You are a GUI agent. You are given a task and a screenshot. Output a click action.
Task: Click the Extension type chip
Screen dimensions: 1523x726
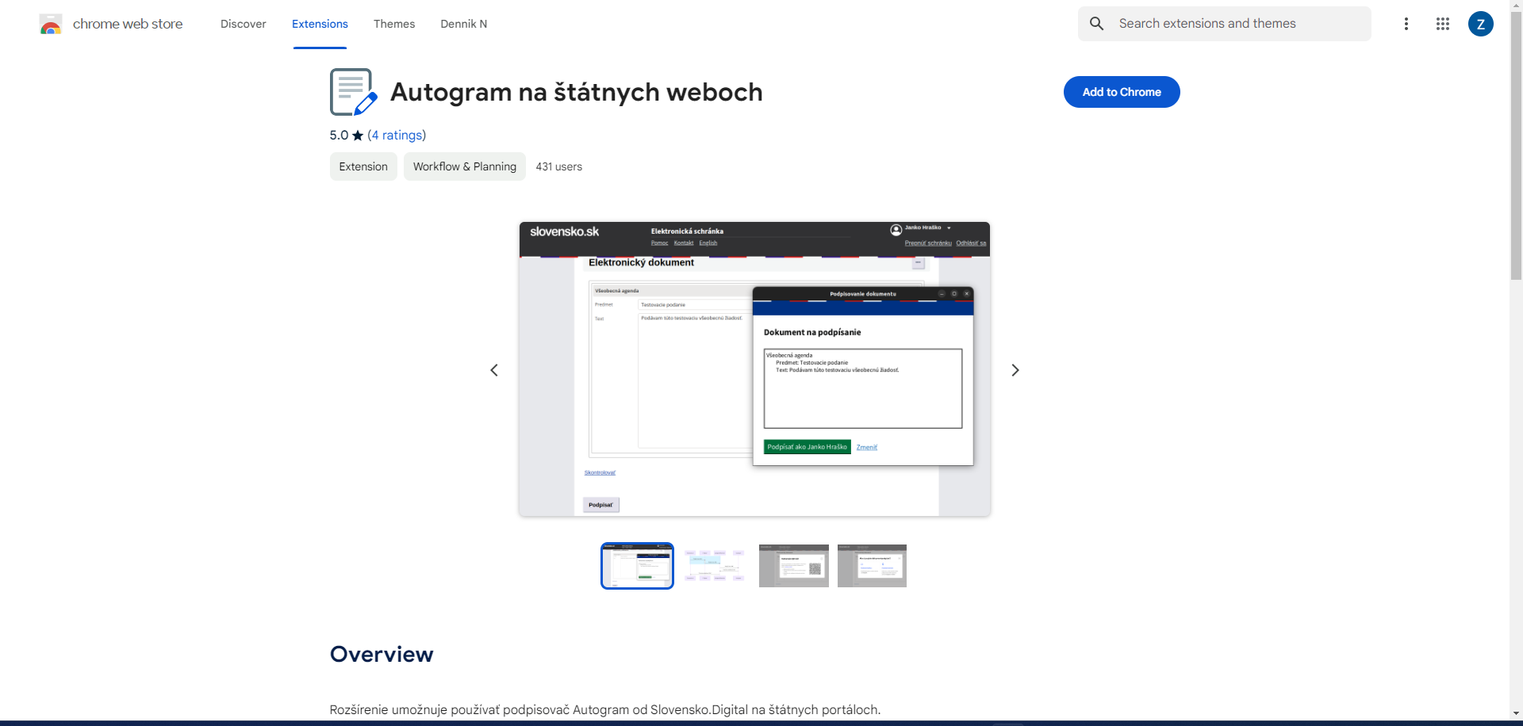[x=363, y=166]
